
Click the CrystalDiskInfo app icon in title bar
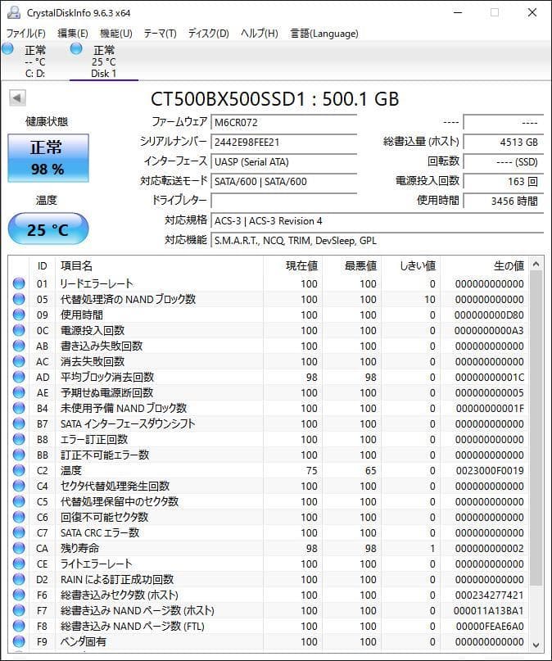coord(13,12)
